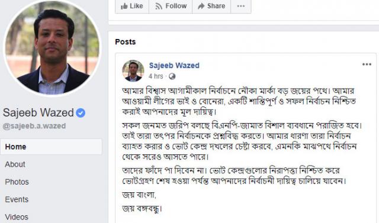Open the post's three-dot options menu

[367, 64]
